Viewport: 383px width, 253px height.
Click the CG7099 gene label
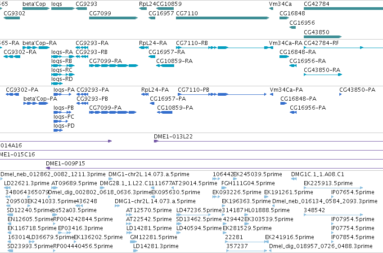(100, 13)
